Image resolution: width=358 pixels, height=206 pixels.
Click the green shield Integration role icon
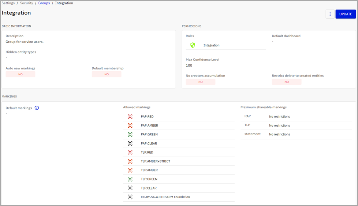193,45
